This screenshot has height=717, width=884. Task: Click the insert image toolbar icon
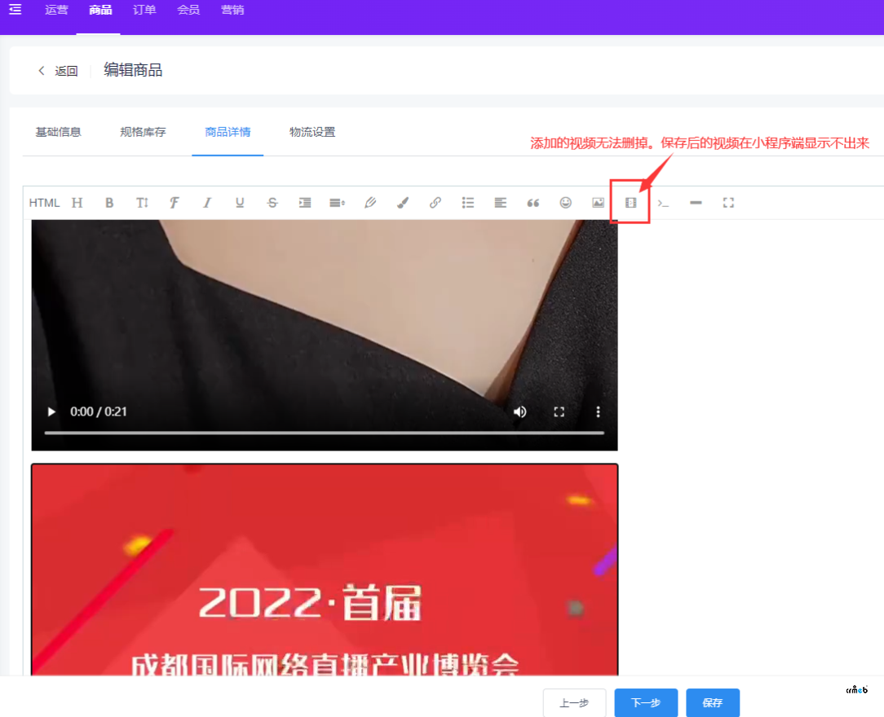[x=598, y=203]
